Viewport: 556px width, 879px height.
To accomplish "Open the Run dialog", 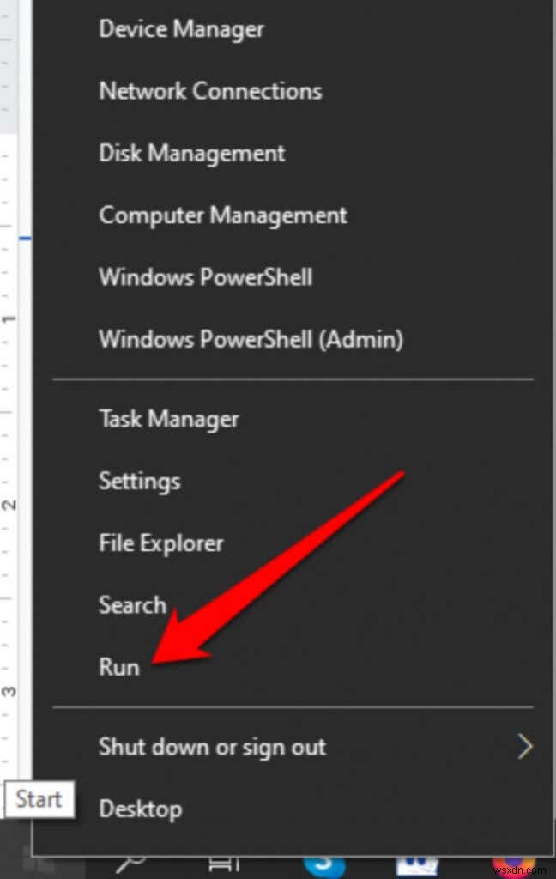I will point(119,667).
